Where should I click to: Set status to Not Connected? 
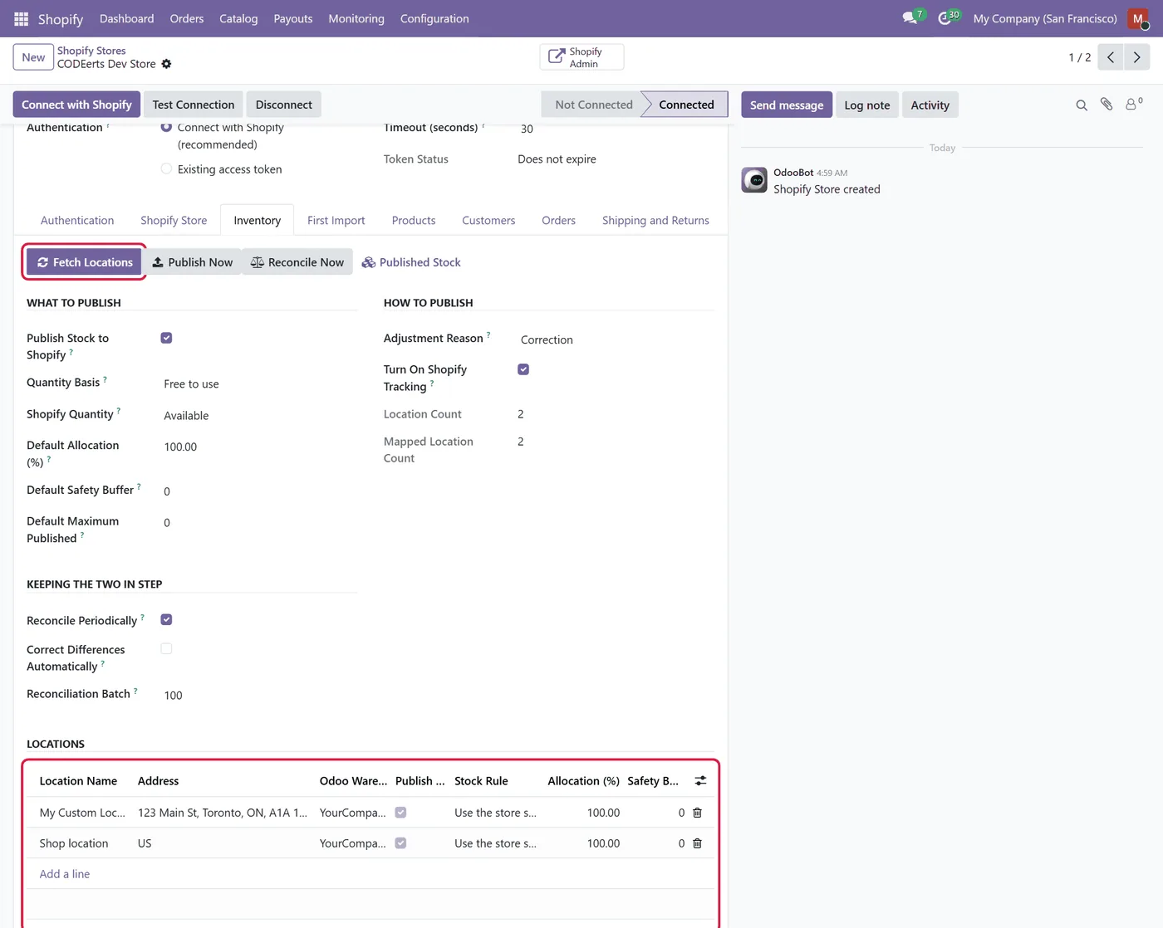point(594,105)
